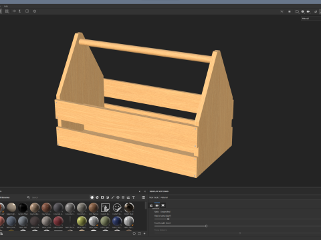Image resolution: width=321 pixels, height=240 pixels.
Task: Select the brown sphere left of custom-sprite icon
Action: 94,207
